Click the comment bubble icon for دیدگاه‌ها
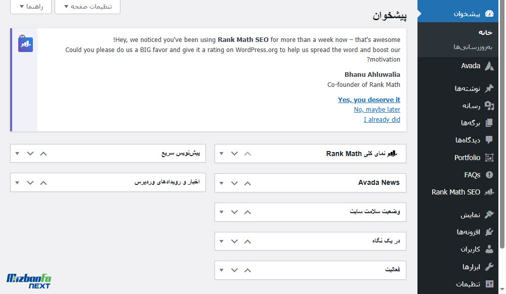506x294 pixels. [x=489, y=140]
